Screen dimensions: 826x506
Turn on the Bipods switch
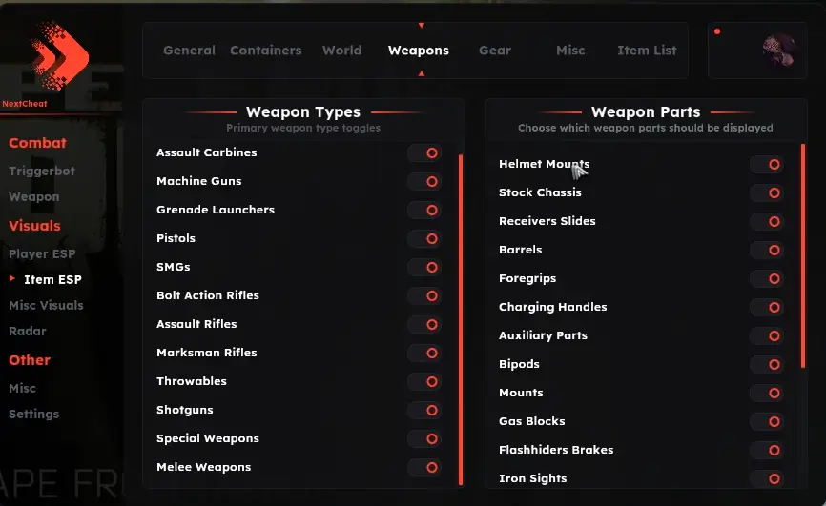click(767, 364)
